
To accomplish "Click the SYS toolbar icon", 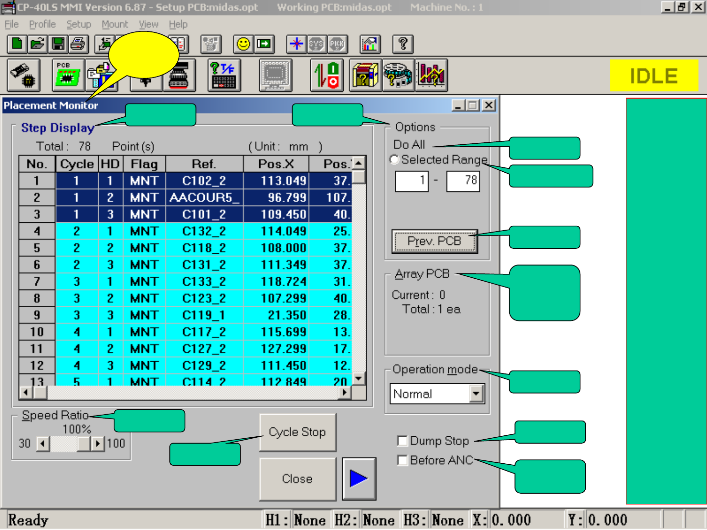I will (x=317, y=44).
